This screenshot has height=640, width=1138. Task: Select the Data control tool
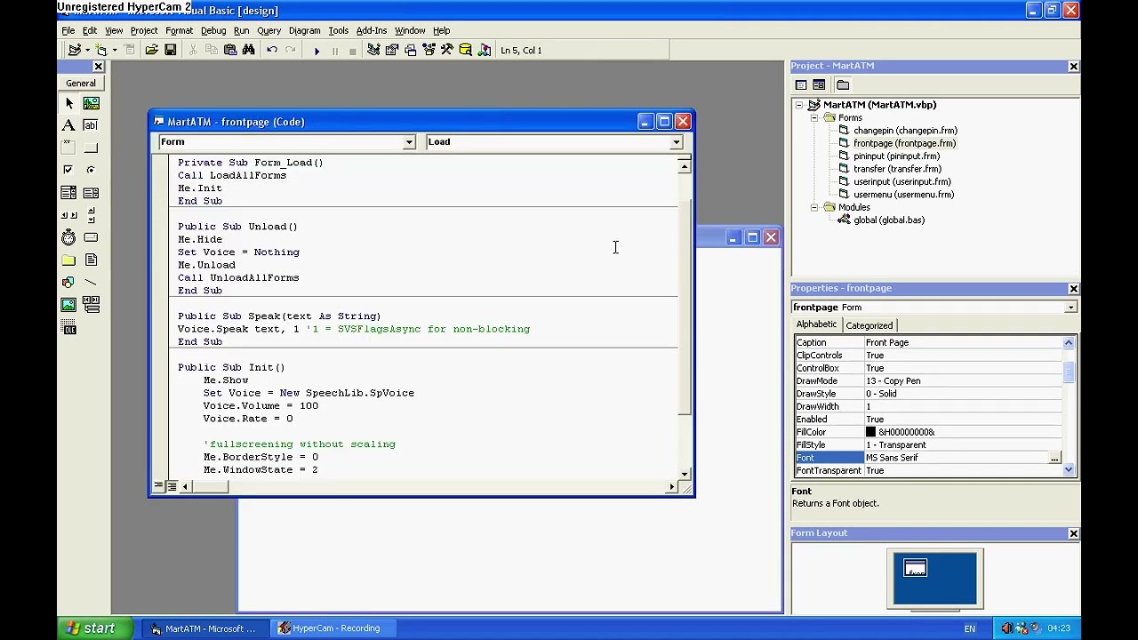91,305
